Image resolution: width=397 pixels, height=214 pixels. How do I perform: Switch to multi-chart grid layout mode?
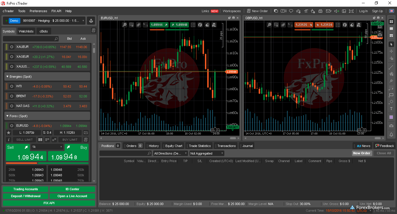coord(391,22)
